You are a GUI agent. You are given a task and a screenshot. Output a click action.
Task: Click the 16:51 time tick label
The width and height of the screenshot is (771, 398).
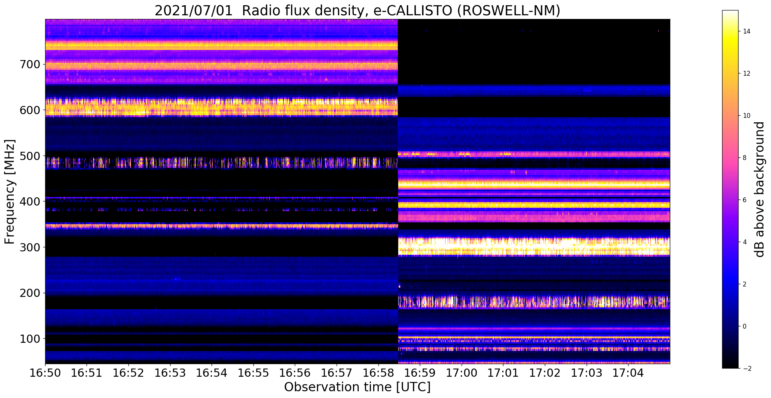point(87,373)
